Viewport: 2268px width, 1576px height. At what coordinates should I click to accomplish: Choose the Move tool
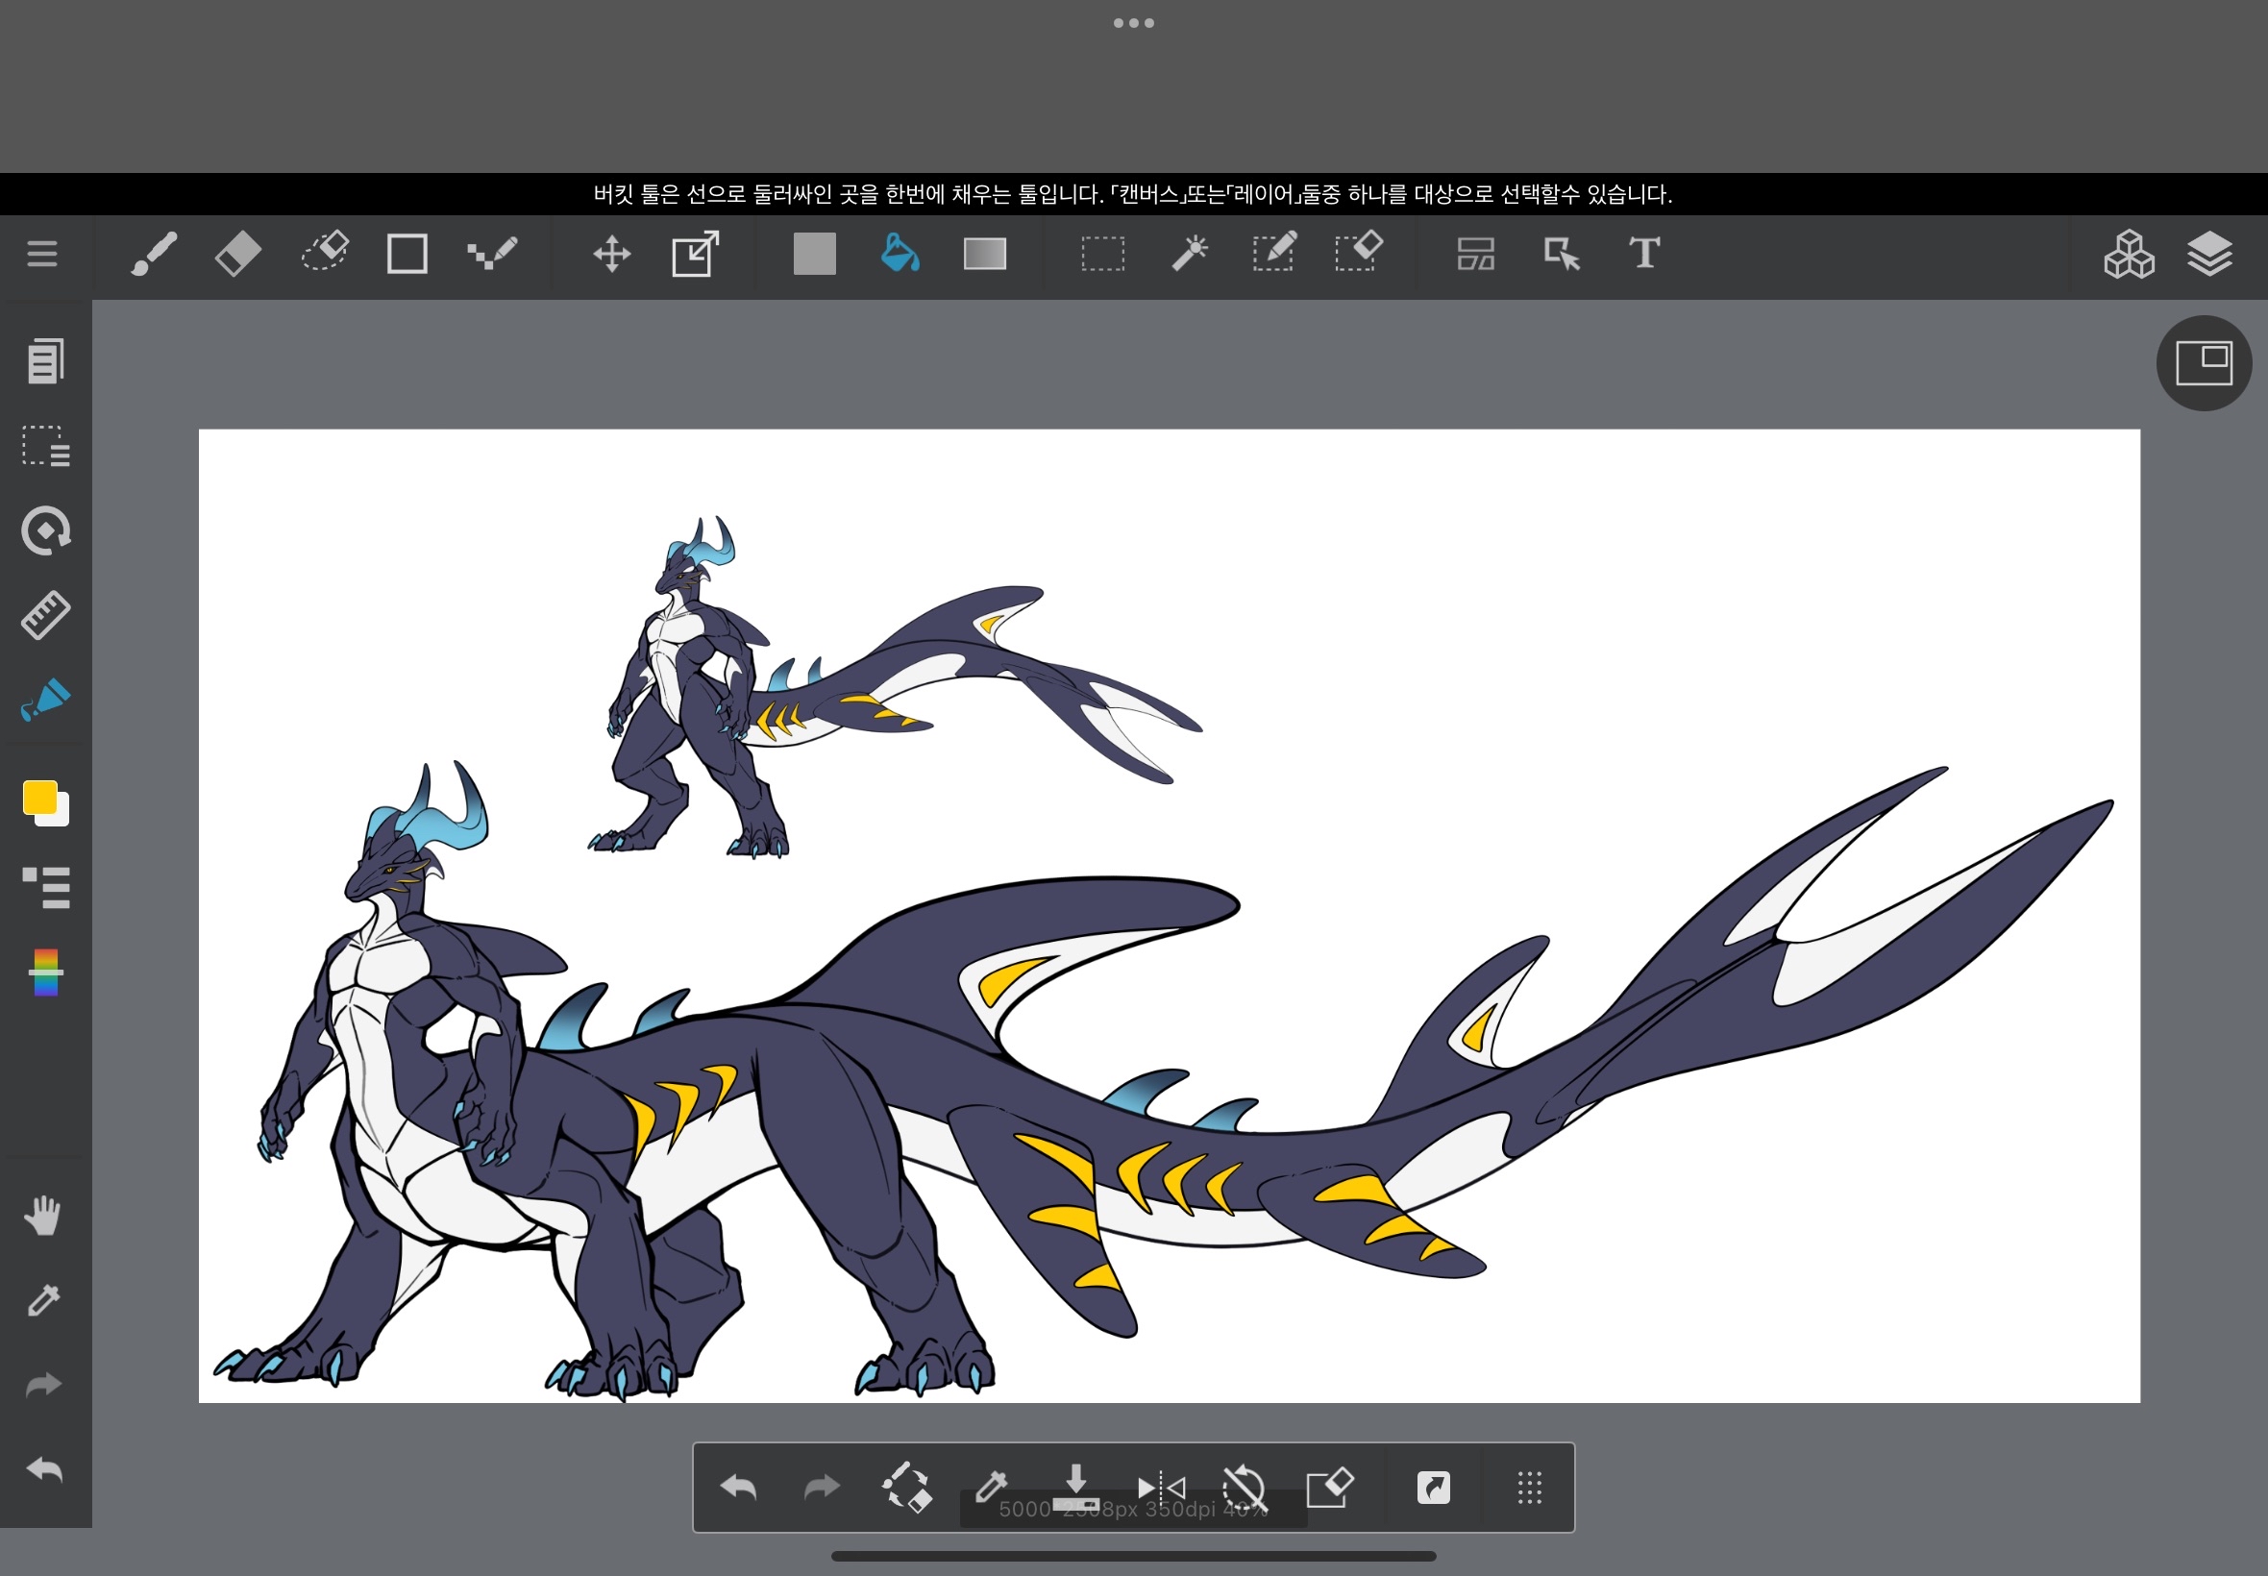point(611,255)
